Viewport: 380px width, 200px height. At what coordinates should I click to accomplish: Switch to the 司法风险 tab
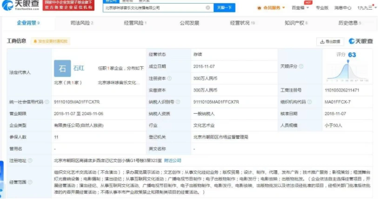82,23
